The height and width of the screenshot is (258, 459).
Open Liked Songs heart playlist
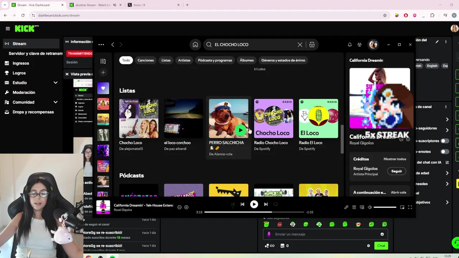coord(103,88)
